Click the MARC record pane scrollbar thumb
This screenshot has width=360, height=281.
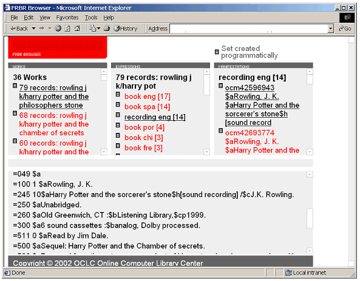pos(310,218)
